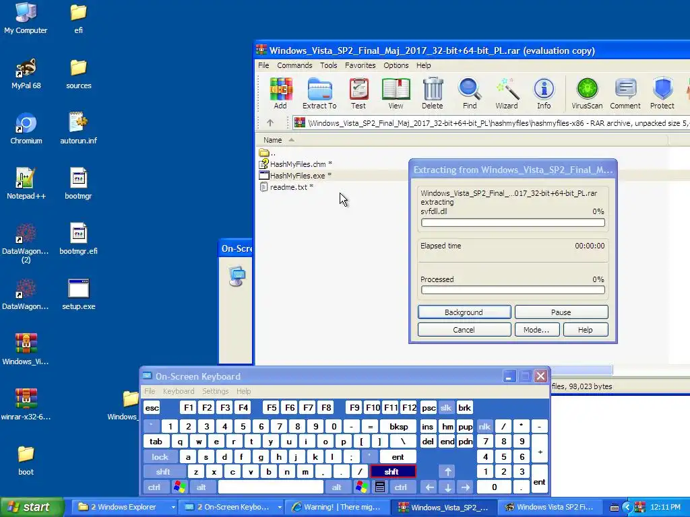The height and width of the screenshot is (517, 690).
Task: Click the esc key on On-Screen Keyboard
Action: click(x=152, y=407)
